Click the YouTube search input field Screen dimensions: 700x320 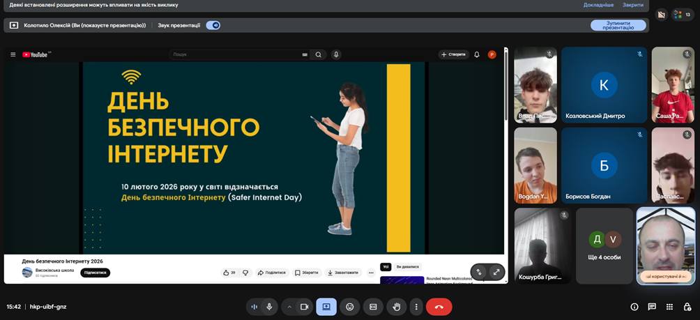pos(237,54)
